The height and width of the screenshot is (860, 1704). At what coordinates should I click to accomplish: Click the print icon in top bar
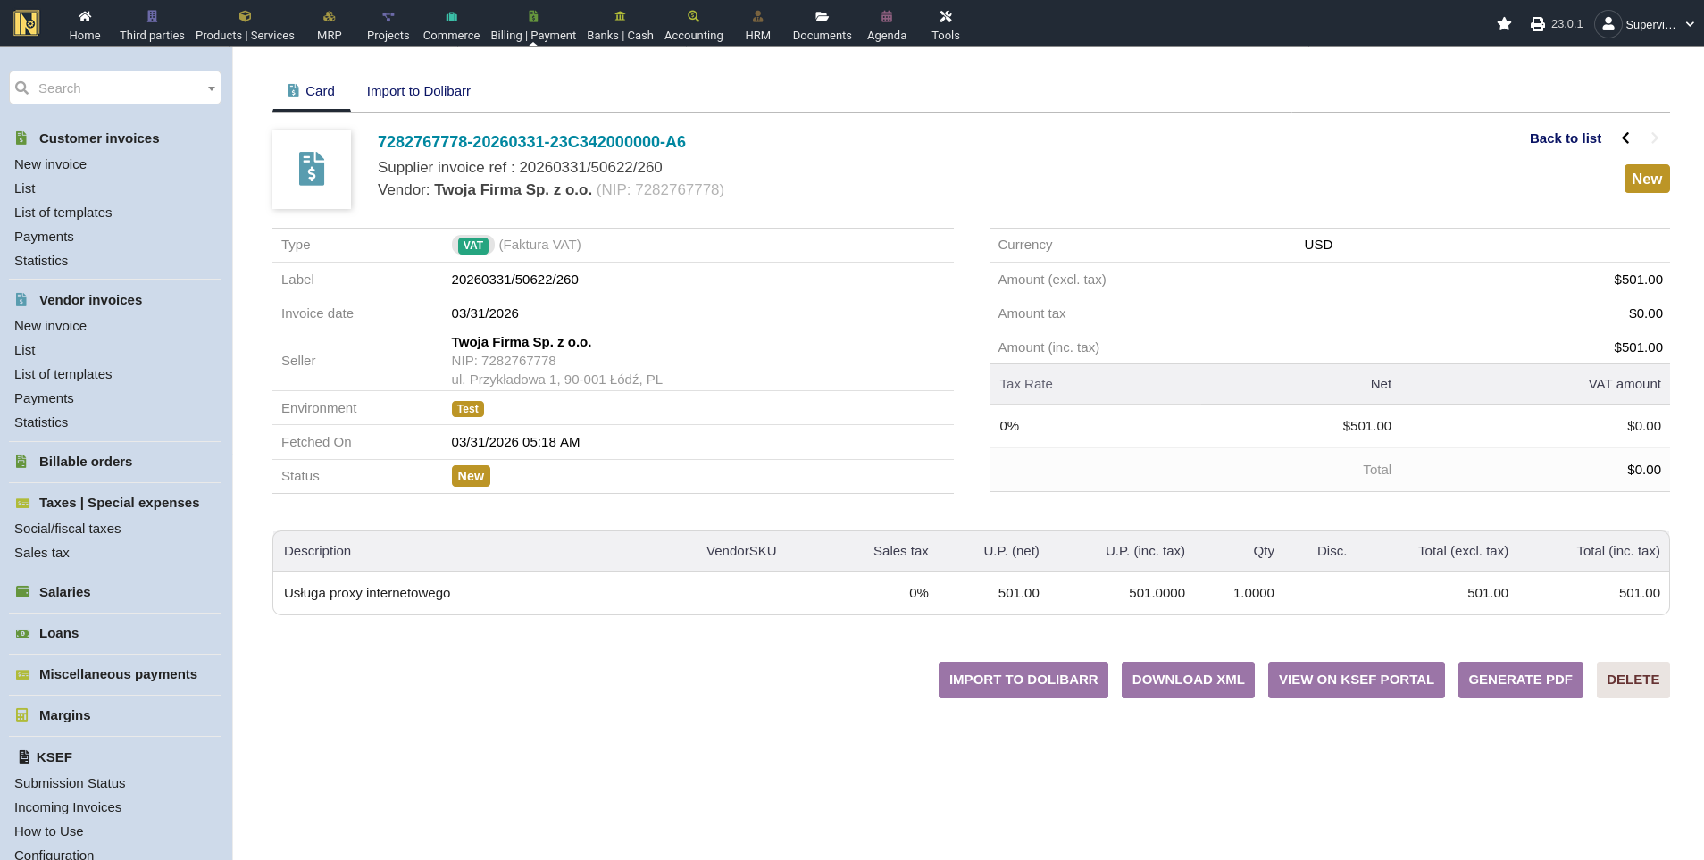click(1537, 24)
